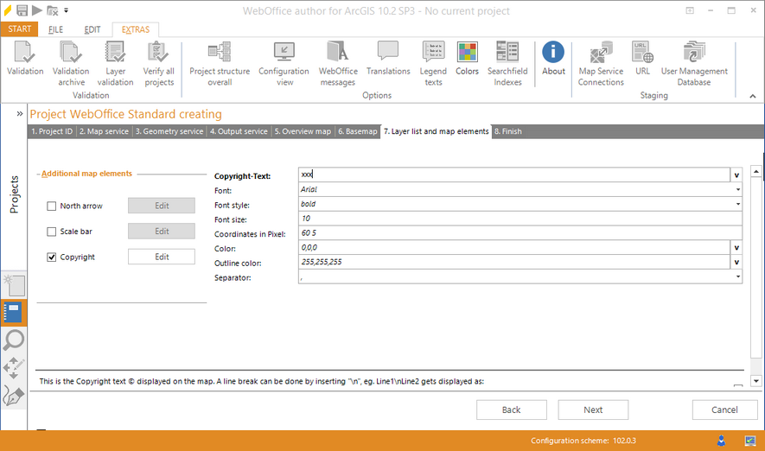Click the Next button

point(593,410)
